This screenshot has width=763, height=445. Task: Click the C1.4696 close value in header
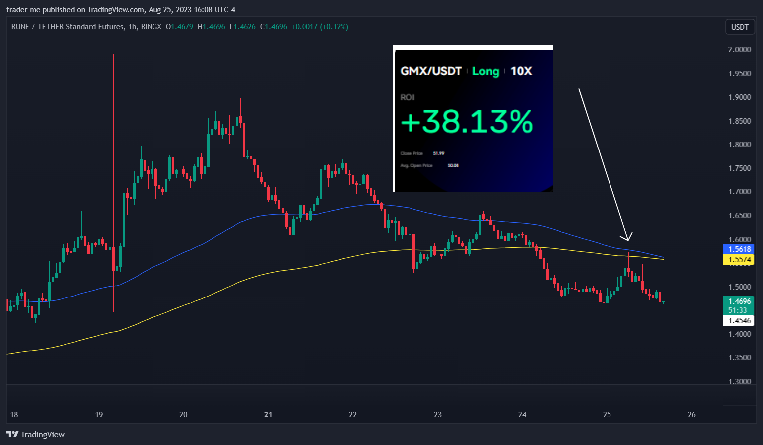click(274, 27)
